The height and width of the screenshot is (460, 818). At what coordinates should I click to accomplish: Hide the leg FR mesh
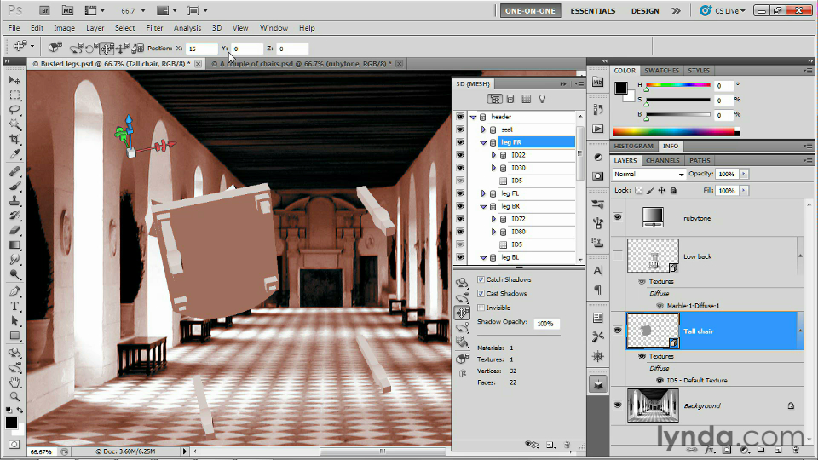(460, 142)
